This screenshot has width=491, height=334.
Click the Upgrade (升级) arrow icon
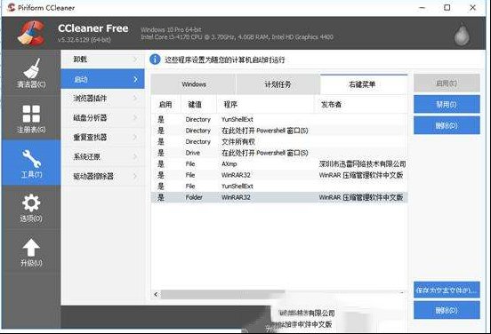pyautogui.click(x=31, y=248)
